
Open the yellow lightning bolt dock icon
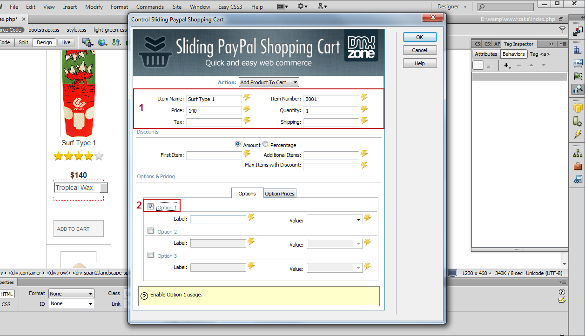click(x=578, y=134)
